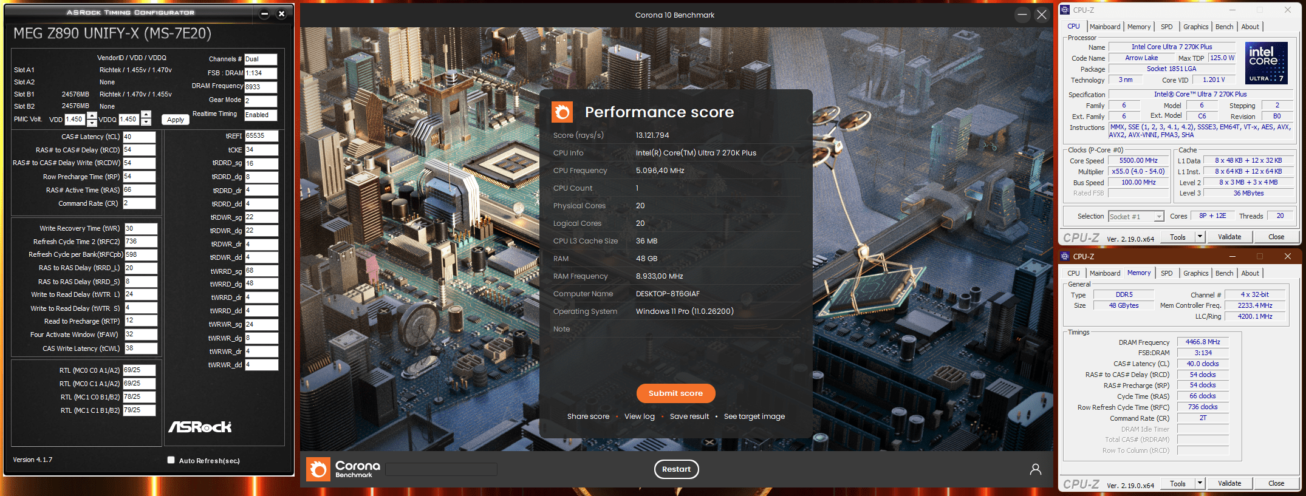The width and height of the screenshot is (1306, 496).
Task: Close the Corona 10 Benchmark window
Action: [1042, 15]
